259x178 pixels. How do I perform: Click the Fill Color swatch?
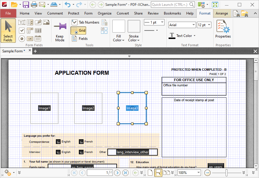click(x=119, y=26)
